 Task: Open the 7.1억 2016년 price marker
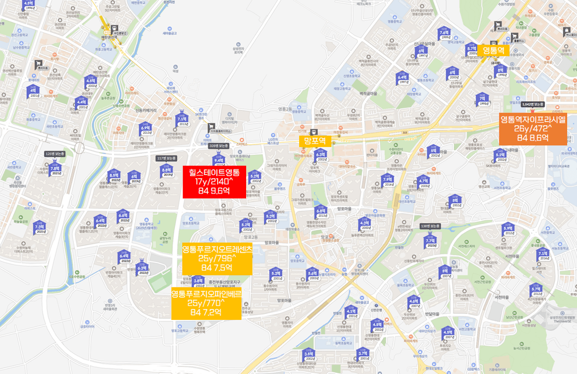point(543,254)
